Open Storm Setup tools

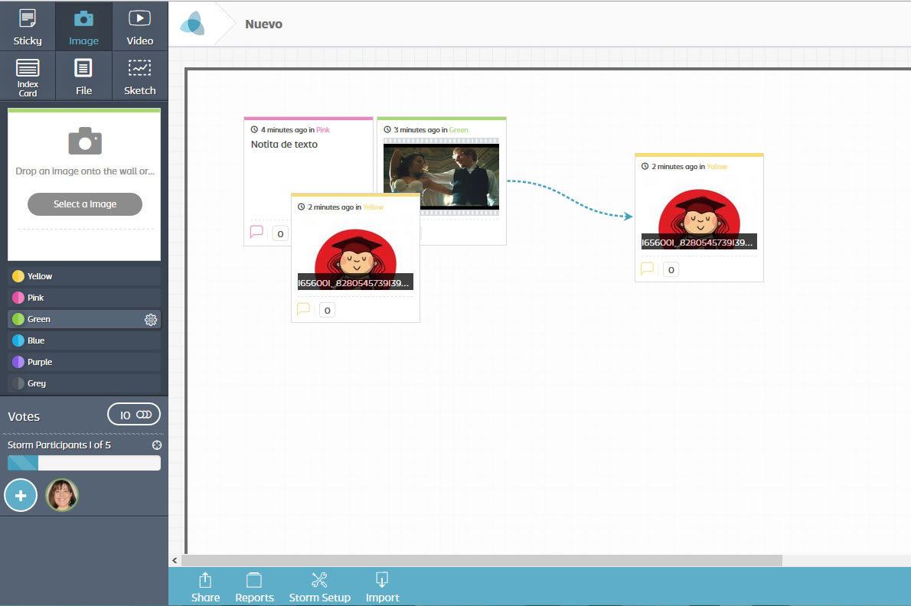pyautogui.click(x=319, y=588)
